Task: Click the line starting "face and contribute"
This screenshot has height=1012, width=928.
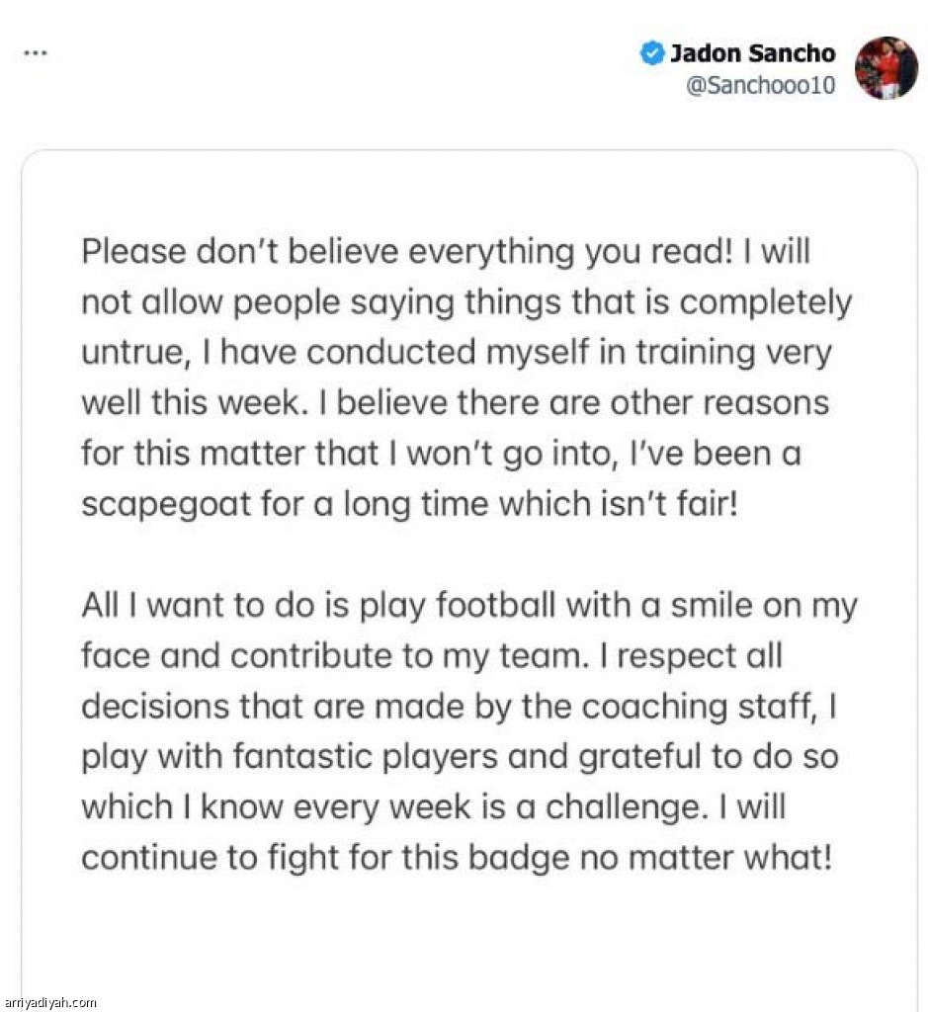Action: pos(432,656)
